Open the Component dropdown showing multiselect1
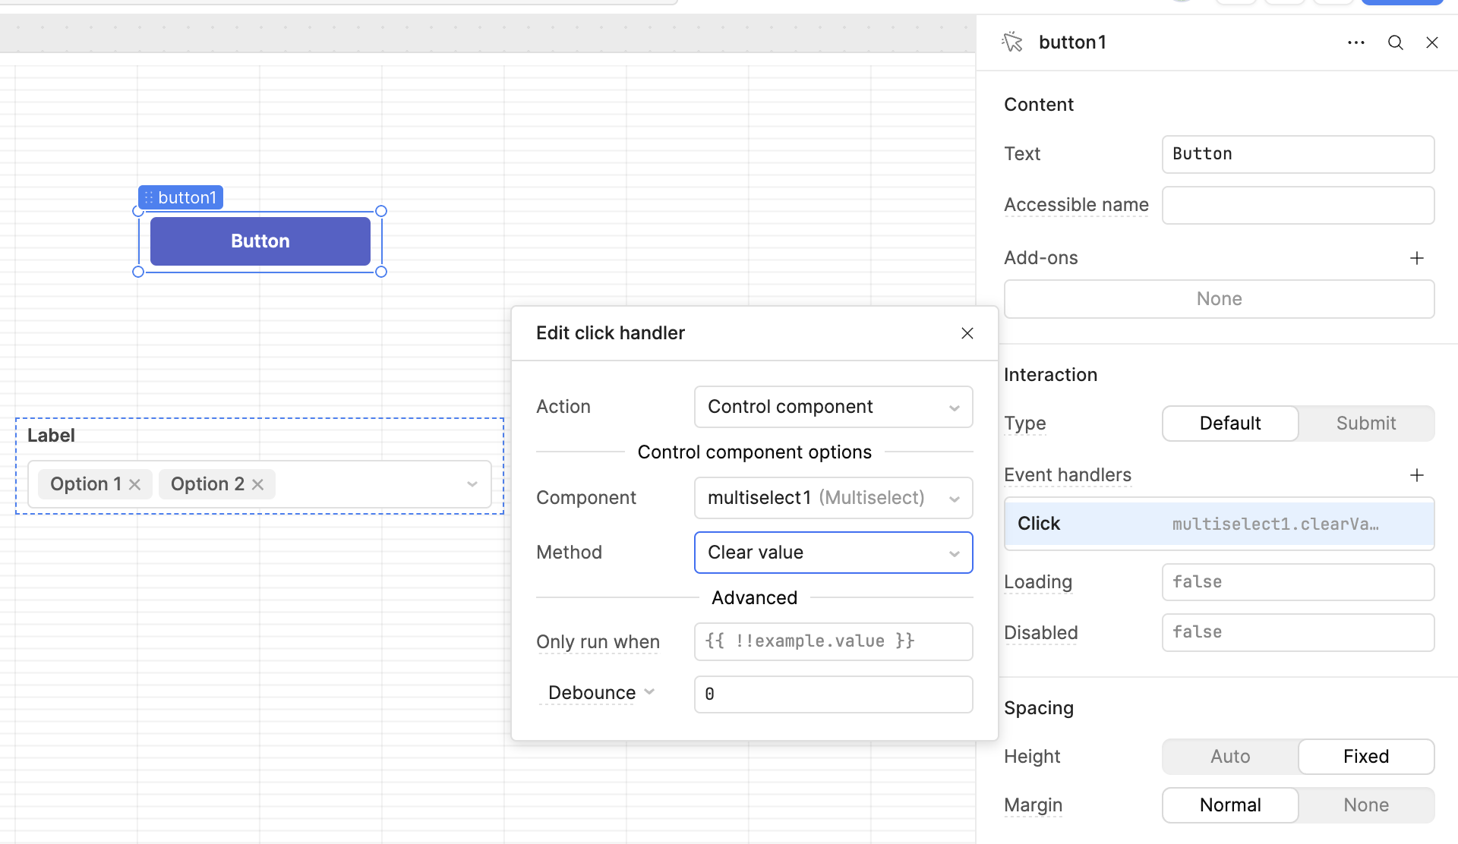Image resolution: width=1458 pixels, height=844 pixels. (x=833, y=498)
